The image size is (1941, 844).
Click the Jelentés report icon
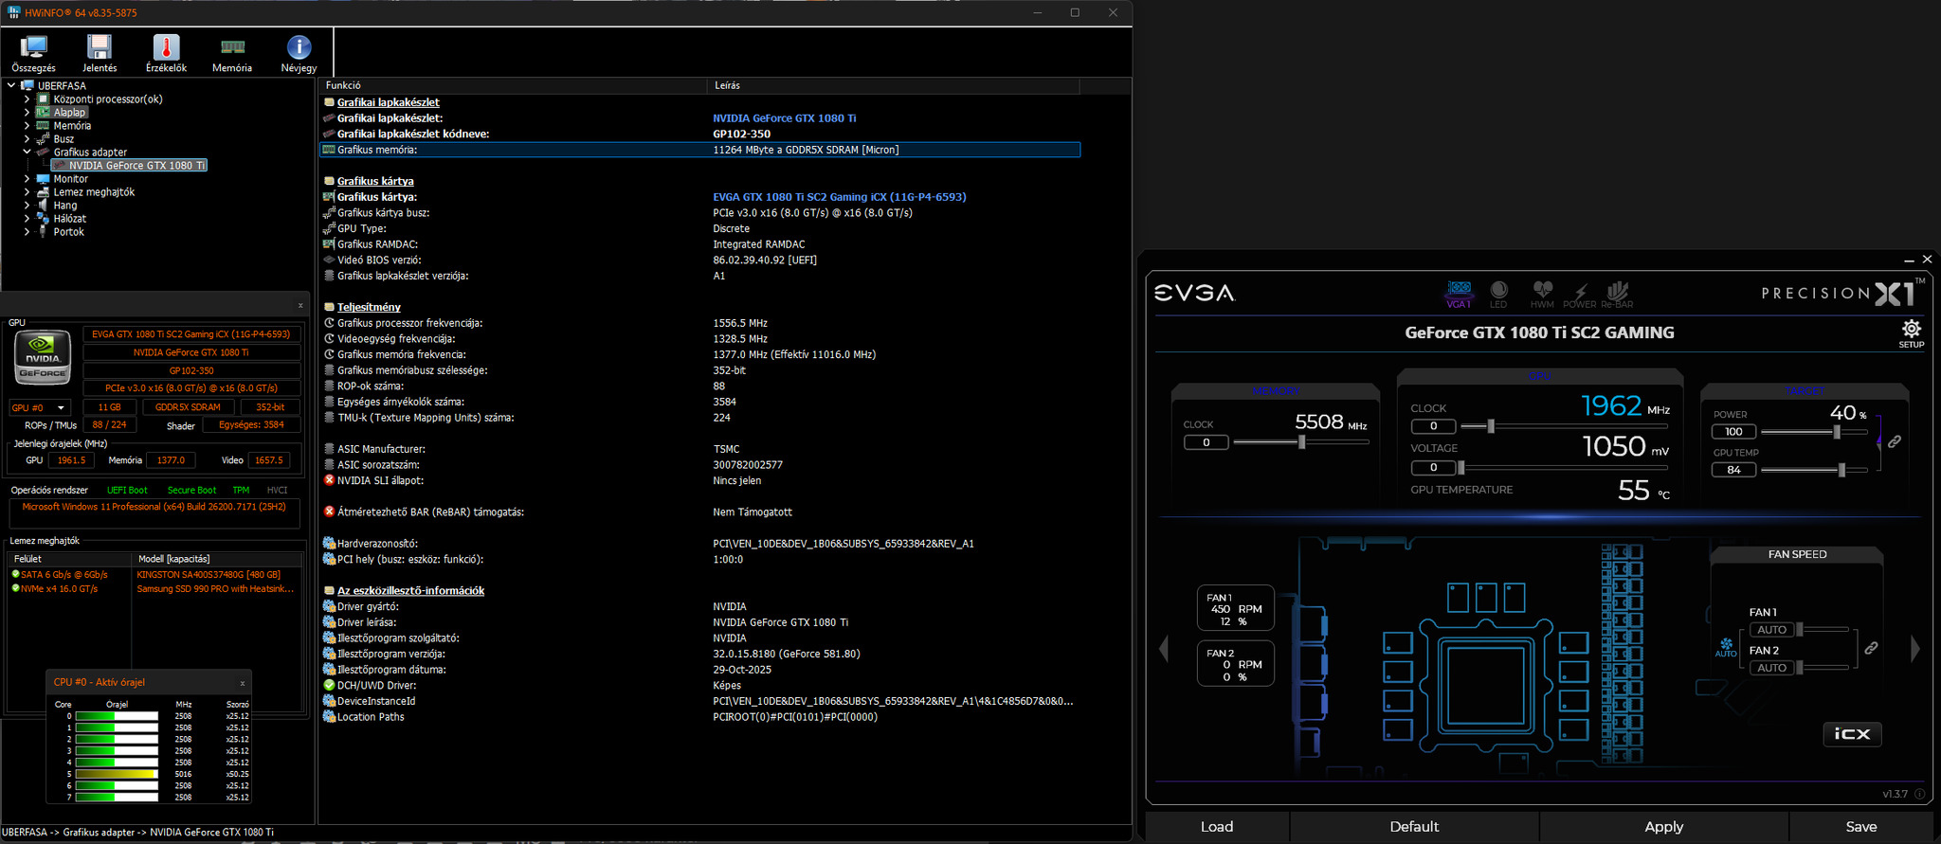[x=100, y=52]
